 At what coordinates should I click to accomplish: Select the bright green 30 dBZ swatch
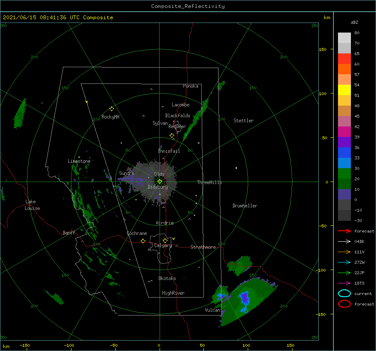(x=344, y=174)
